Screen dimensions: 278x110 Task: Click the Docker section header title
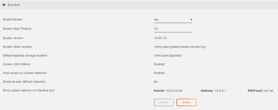click(x=14, y=5)
